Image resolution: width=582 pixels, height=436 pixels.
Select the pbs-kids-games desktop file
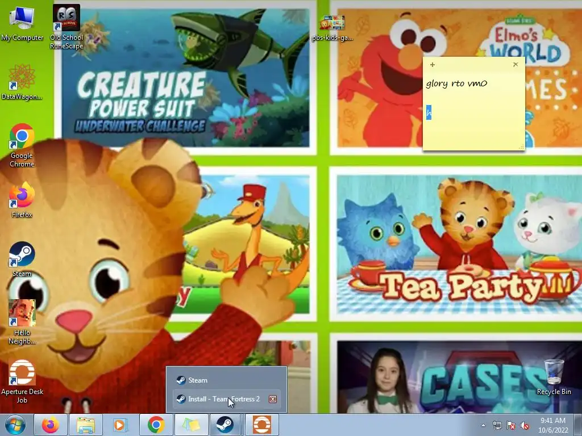point(332,28)
